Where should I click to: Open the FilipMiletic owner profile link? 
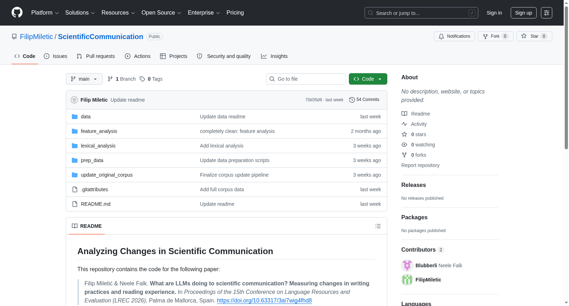[x=36, y=37]
